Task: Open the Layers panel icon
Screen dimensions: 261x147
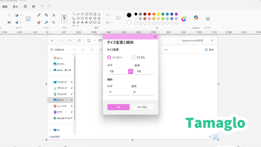Action: [208, 19]
